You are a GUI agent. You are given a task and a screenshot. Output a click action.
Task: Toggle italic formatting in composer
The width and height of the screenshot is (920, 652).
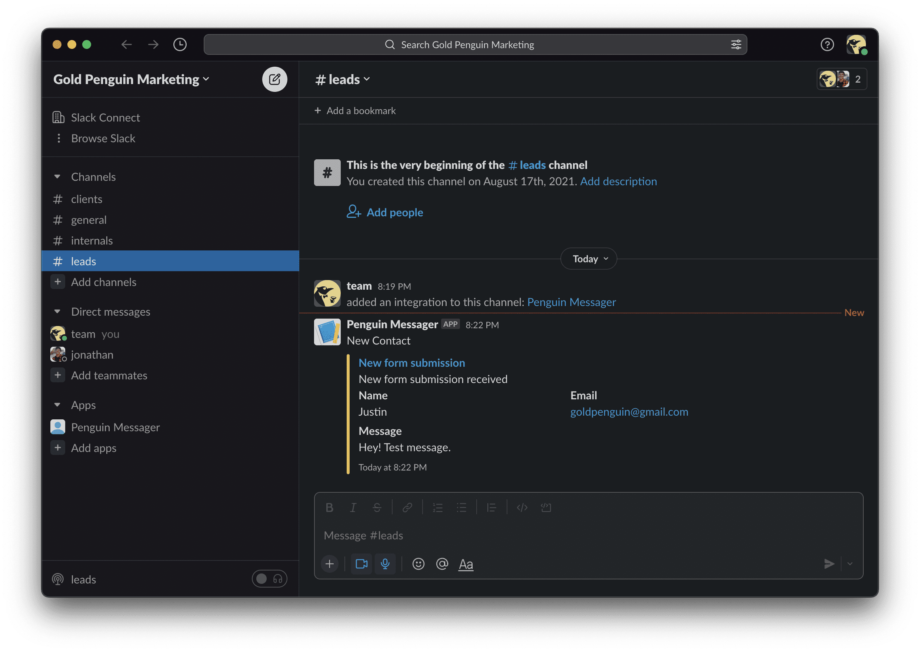click(353, 508)
